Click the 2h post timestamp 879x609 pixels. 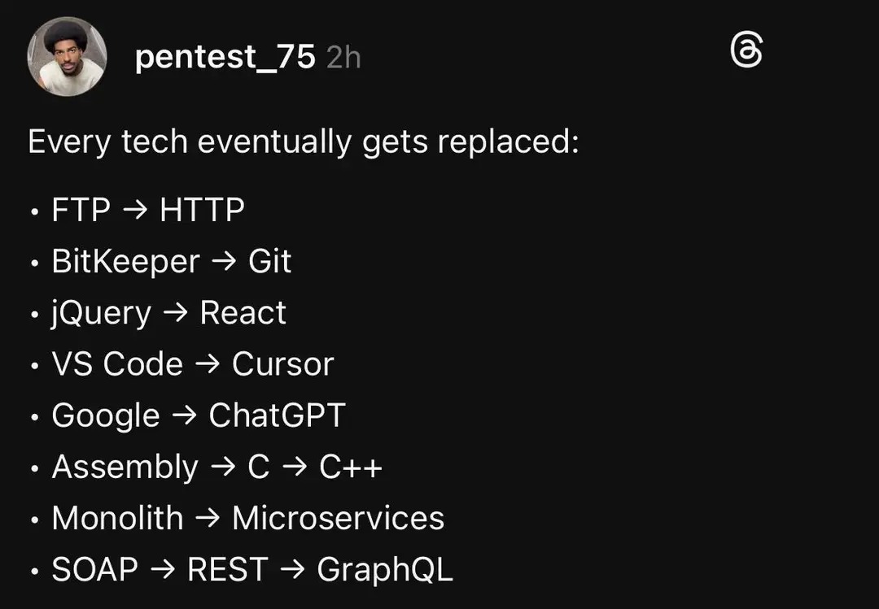[343, 58]
